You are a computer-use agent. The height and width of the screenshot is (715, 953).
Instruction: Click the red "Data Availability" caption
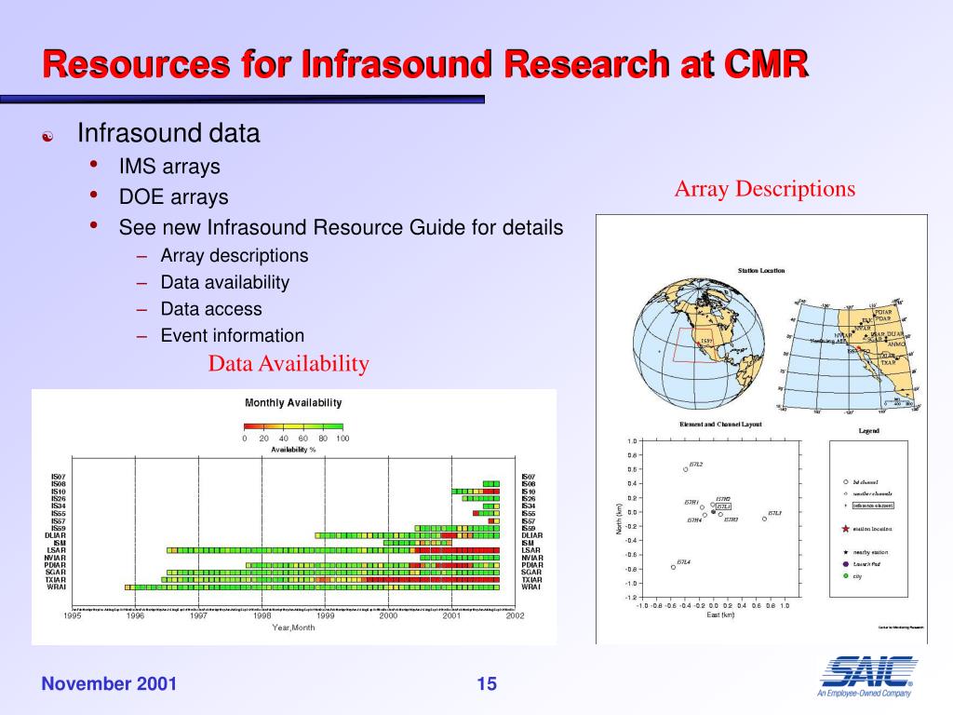point(289,364)
